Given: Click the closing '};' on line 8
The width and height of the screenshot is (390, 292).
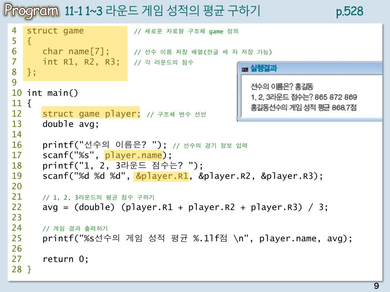Looking at the screenshot, I should pyautogui.click(x=32, y=72).
